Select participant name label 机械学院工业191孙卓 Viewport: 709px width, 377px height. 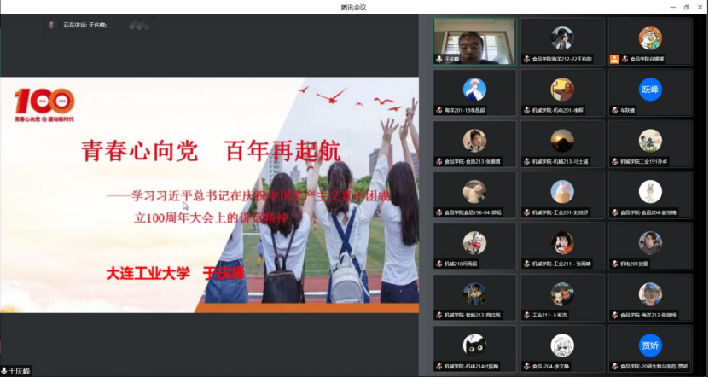click(x=647, y=162)
